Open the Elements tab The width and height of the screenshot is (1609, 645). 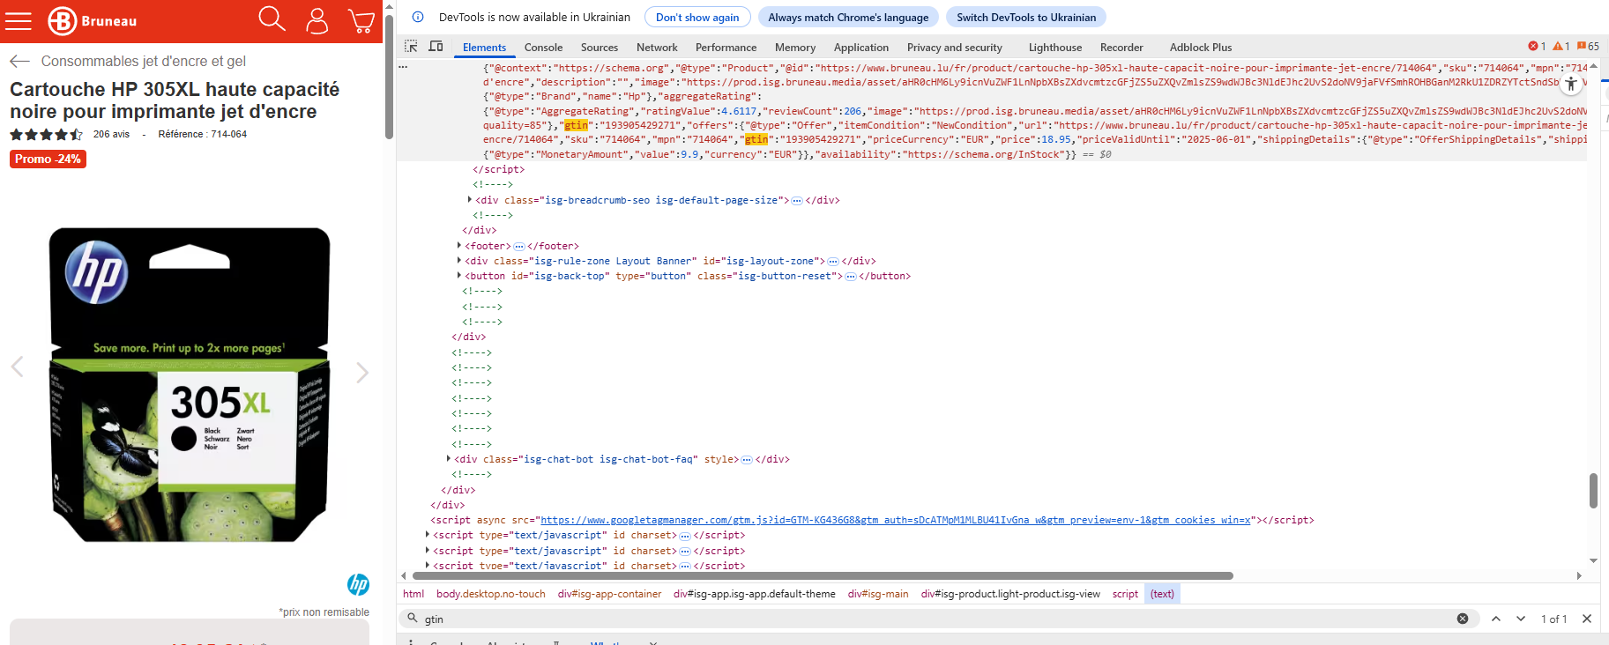(x=484, y=48)
